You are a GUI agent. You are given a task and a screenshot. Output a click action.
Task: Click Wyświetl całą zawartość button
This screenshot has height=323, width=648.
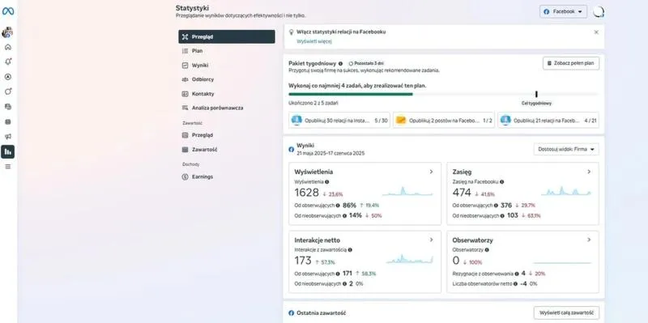coord(566,312)
